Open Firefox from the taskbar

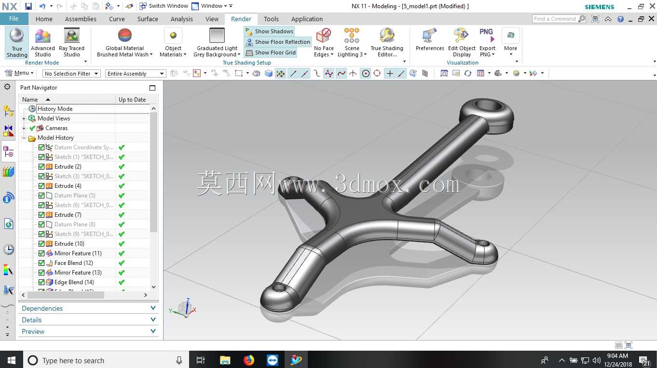[x=249, y=360]
